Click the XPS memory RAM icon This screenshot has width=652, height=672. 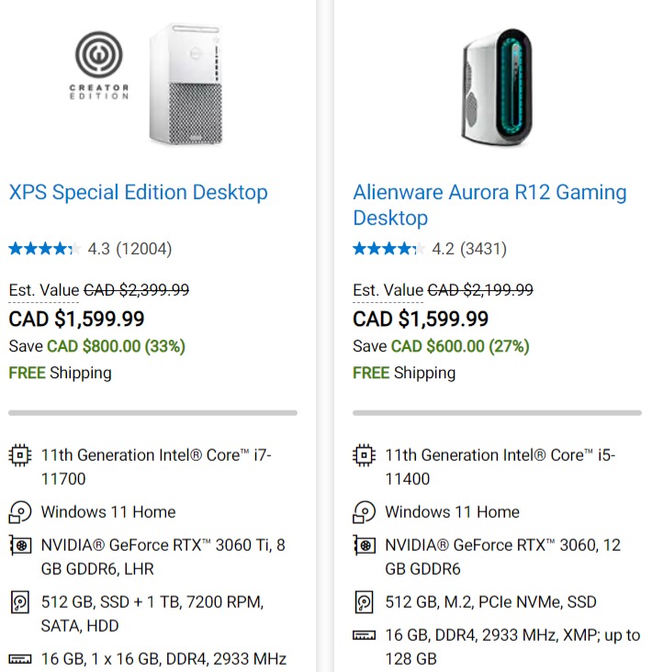(20, 659)
